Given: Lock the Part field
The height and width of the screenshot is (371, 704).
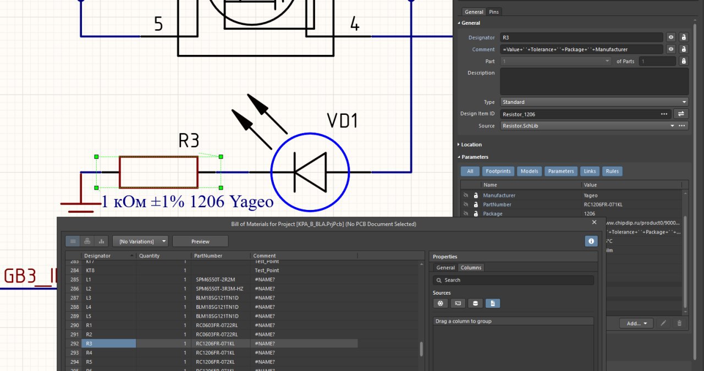Looking at the screenshot, I should 684,62.
